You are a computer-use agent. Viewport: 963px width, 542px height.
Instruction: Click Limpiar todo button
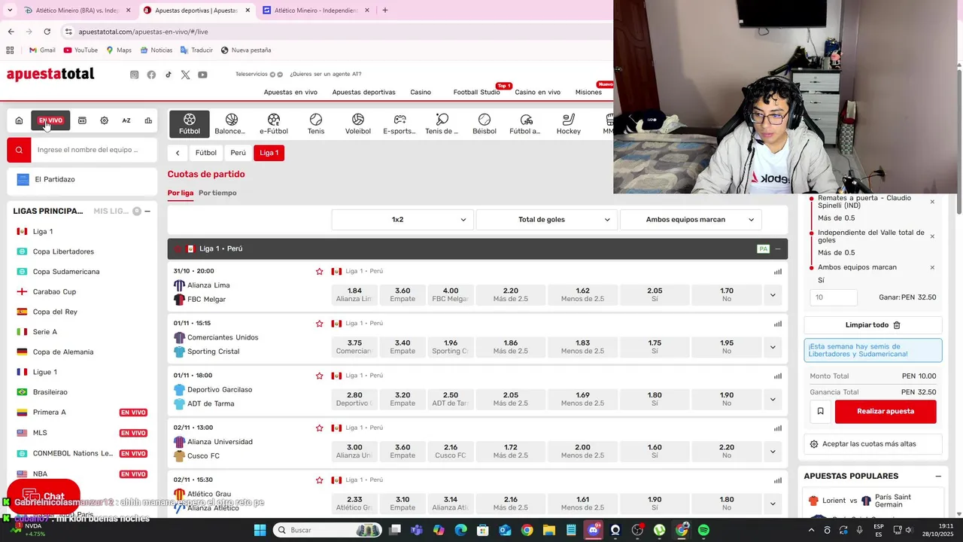coord(873,325)
